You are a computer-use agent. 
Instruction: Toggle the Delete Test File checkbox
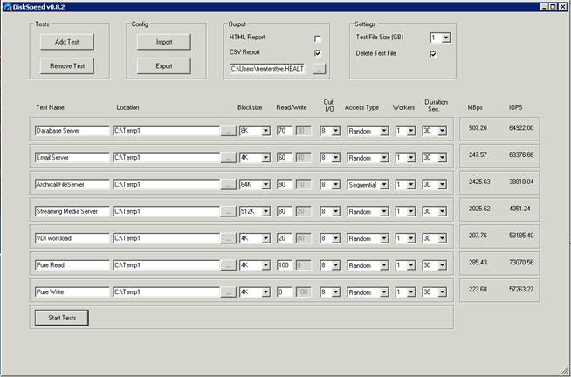(x=433, y=54)
